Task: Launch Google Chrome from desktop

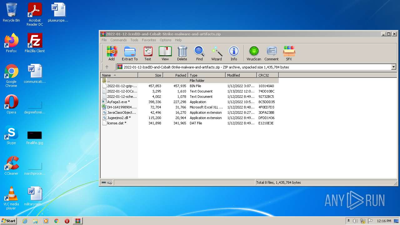Action: pyautogui.click(x=11, y=76)
